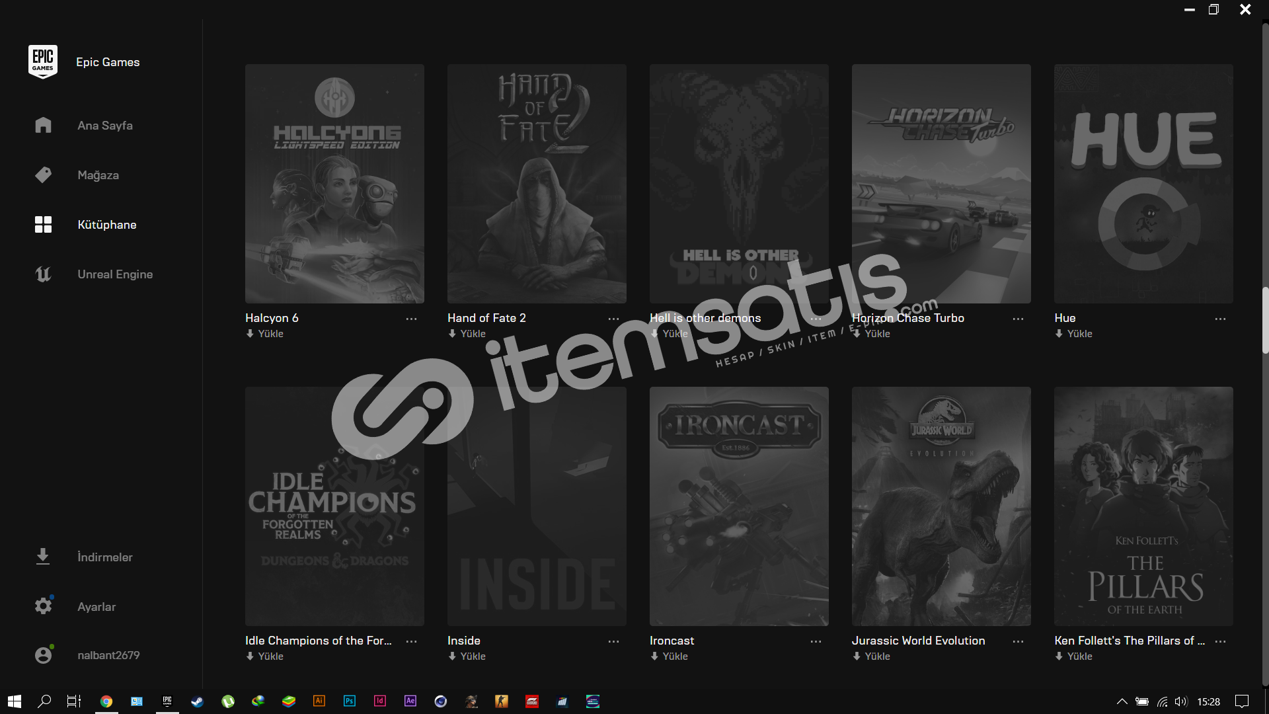Click the library vertical scrollbar thumb

click(x=1265, y=321)
